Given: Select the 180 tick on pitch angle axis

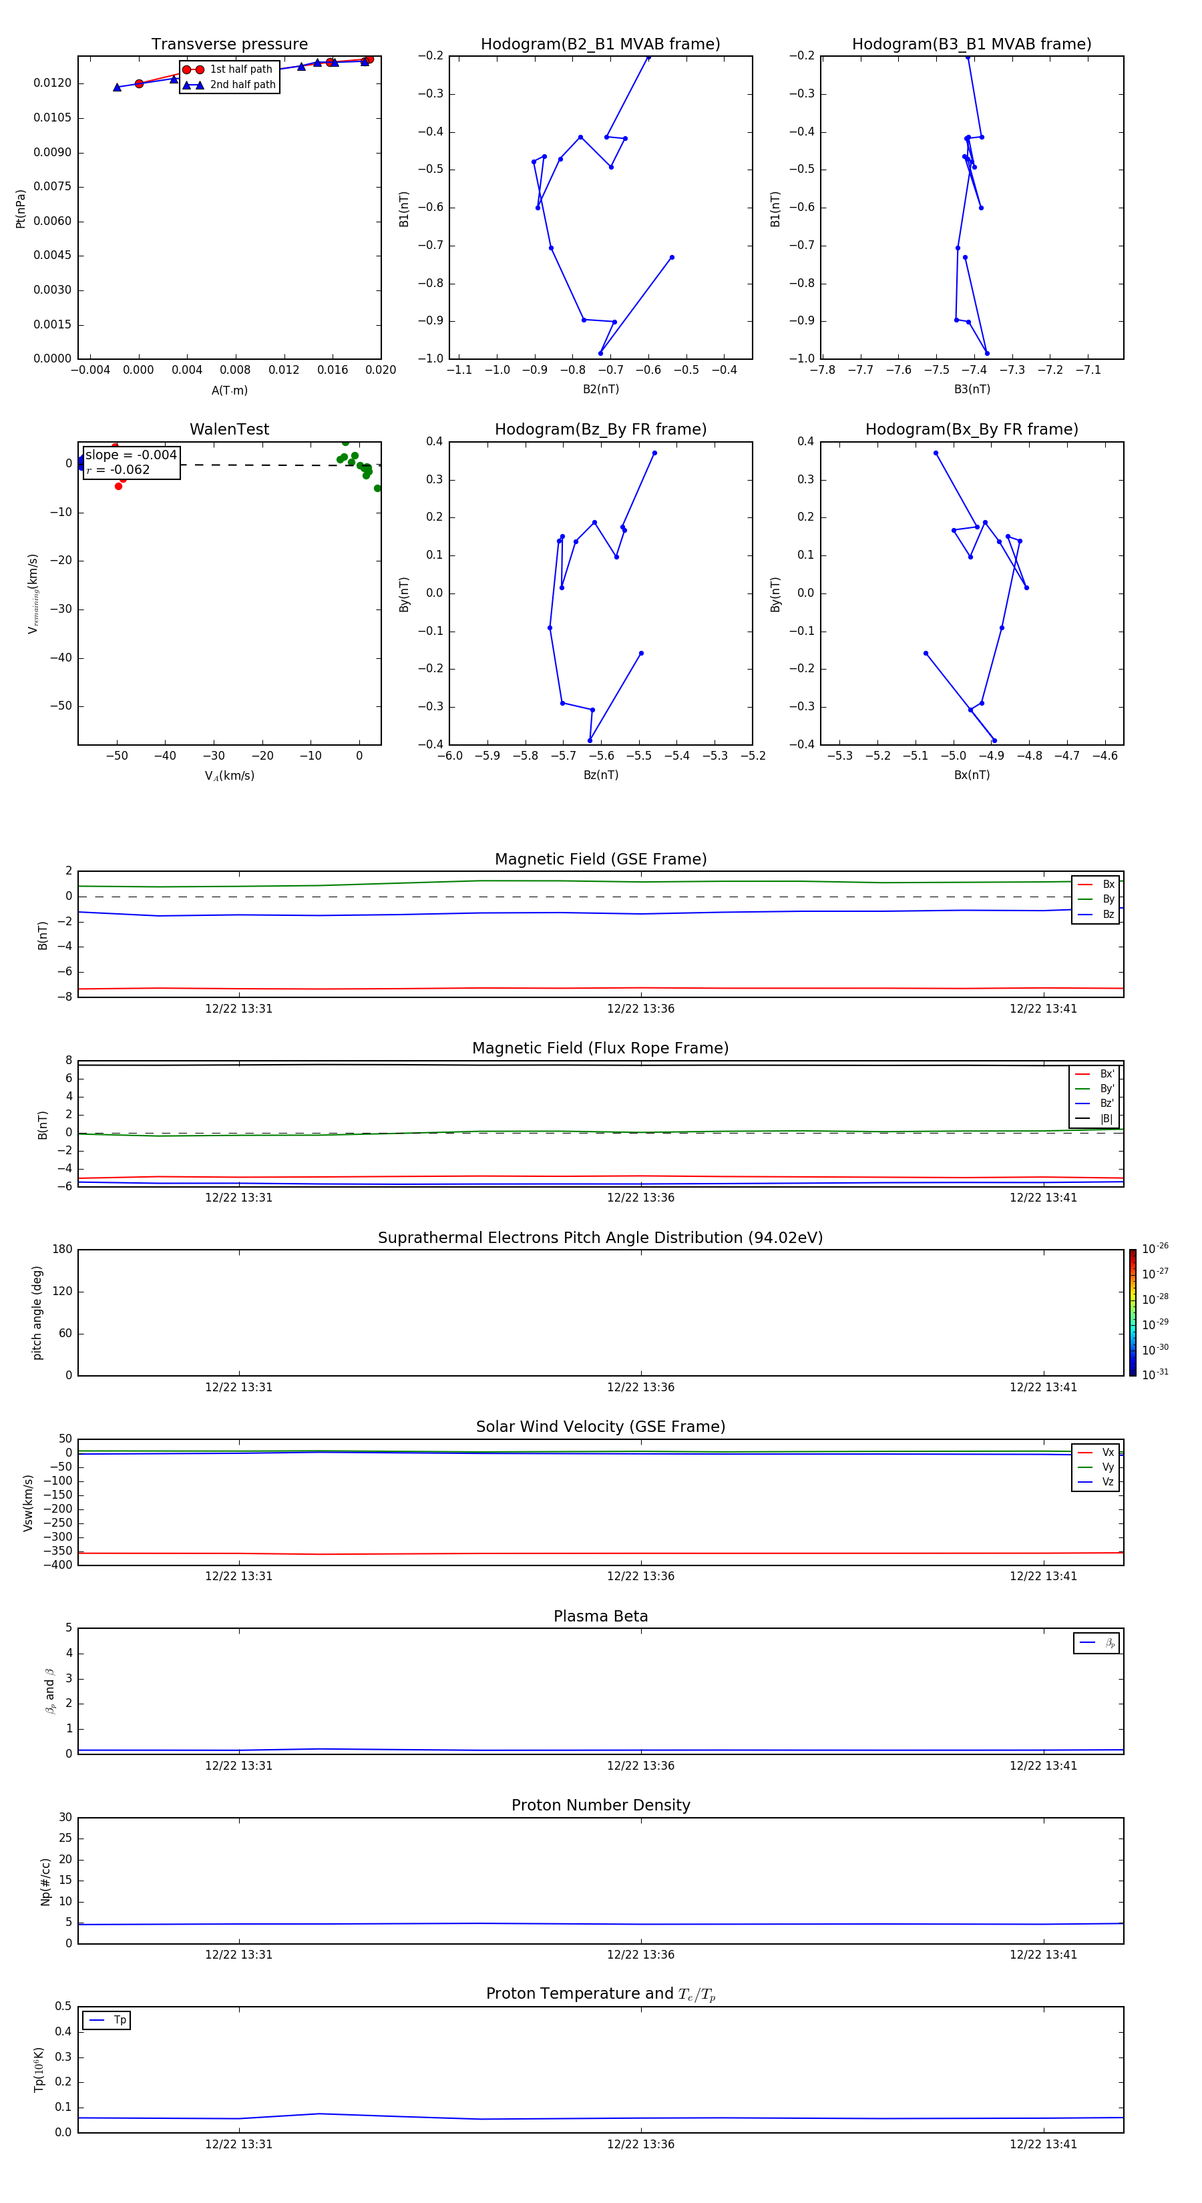Looking at the screenshot, I should tap(63, 1250).
